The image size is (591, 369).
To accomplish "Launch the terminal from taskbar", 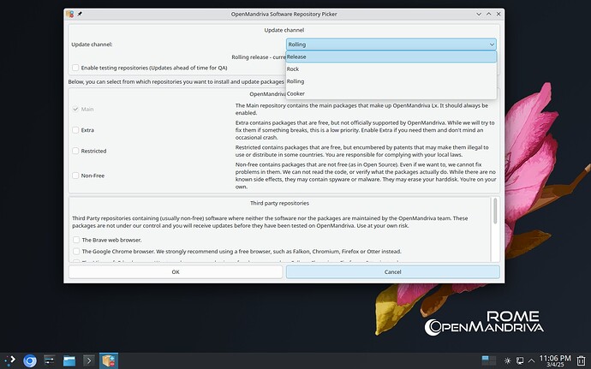I will pyautogui.click(x=89, y=360).
